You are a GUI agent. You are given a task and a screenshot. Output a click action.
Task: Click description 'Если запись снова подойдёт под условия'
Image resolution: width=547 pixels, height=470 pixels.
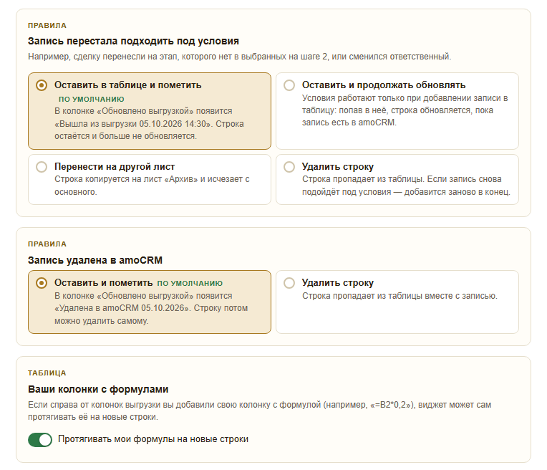click(406, 186)
